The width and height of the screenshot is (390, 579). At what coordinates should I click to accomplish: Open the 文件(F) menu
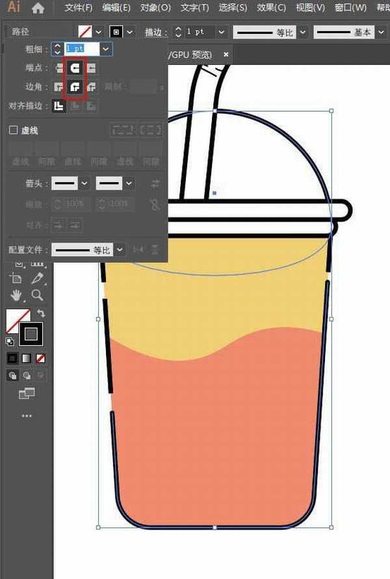[x=79, y=8]
